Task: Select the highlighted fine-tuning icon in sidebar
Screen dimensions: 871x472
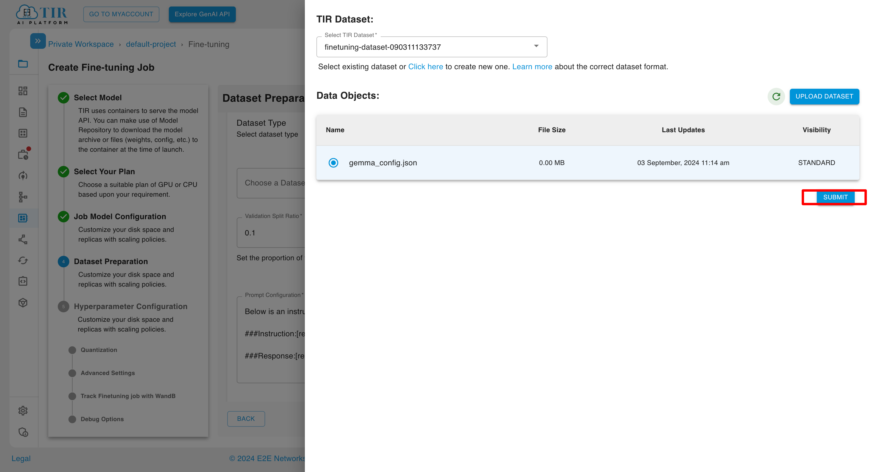Action: [23, 218]
